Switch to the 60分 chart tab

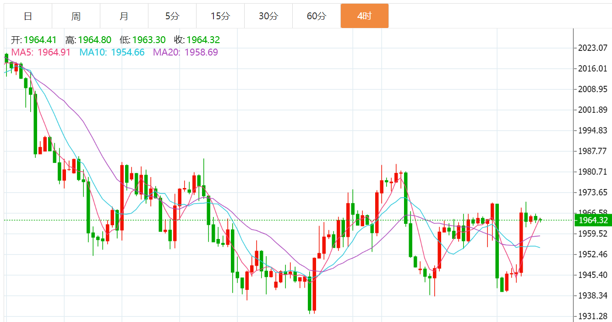(x=317, y=16)
